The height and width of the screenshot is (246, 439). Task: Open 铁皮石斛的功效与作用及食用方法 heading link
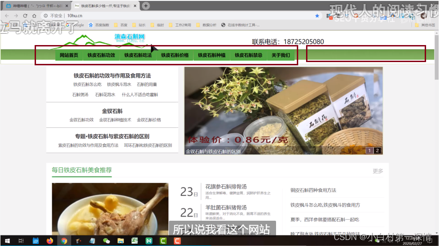click(112, 75)
